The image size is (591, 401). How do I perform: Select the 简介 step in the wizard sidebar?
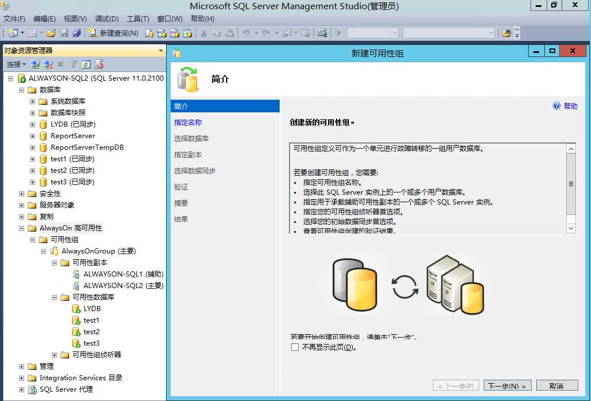pyautogui.click(x=225, y=106)
